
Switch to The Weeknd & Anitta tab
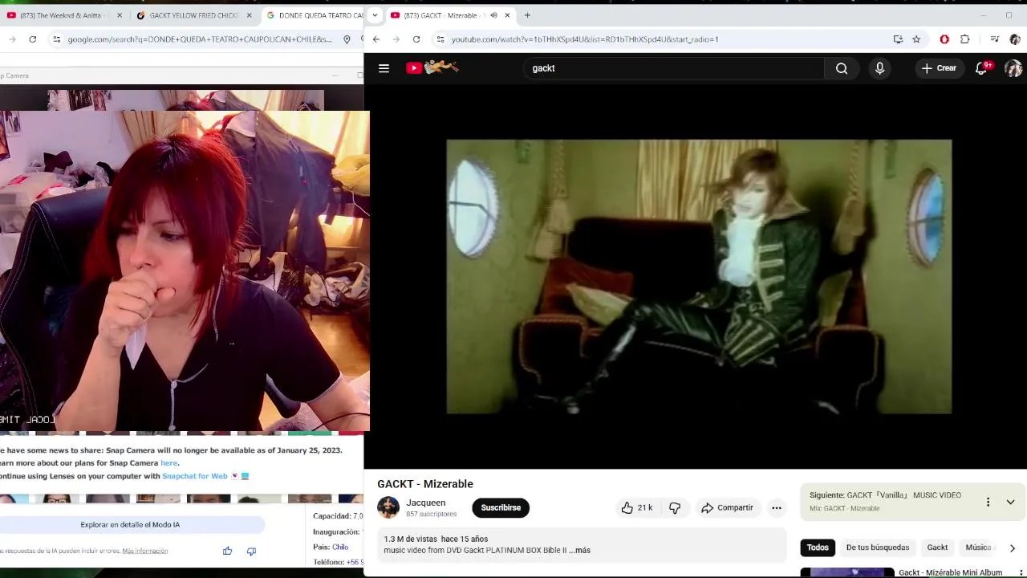[63, 15]
